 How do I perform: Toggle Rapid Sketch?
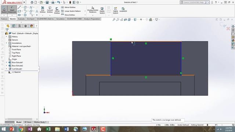[x=116, y=11]
